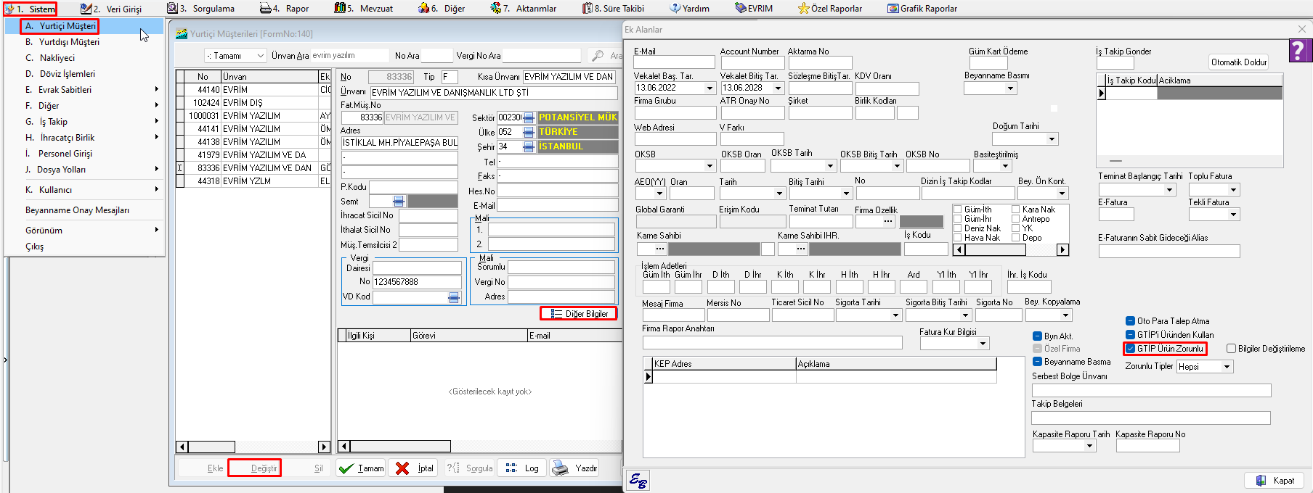Click the İptal red cross button

pos(414,468)
